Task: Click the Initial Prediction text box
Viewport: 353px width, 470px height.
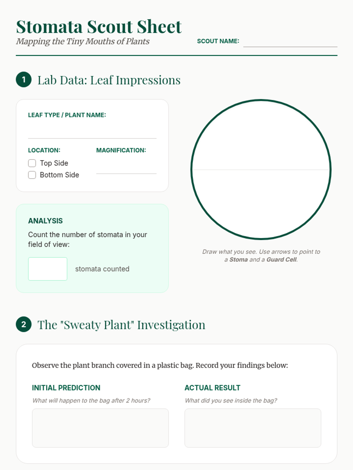Action: pos(100,428)
